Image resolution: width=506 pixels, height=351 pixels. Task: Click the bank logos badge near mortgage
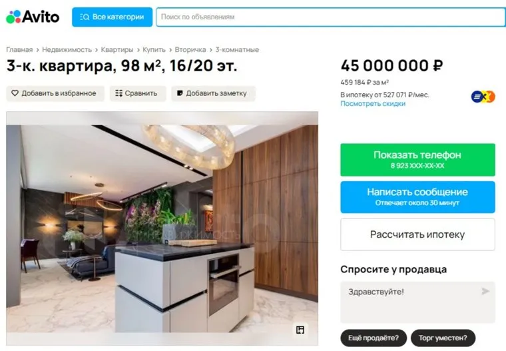coord(483,97)
